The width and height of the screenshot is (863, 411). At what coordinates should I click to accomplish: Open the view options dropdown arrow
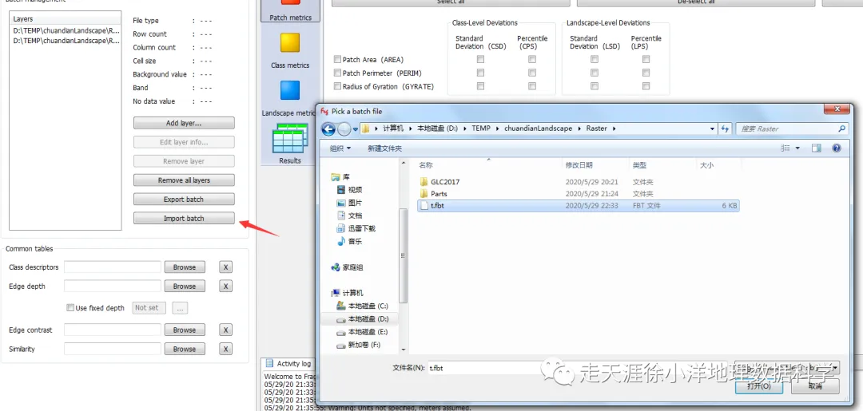798,148
